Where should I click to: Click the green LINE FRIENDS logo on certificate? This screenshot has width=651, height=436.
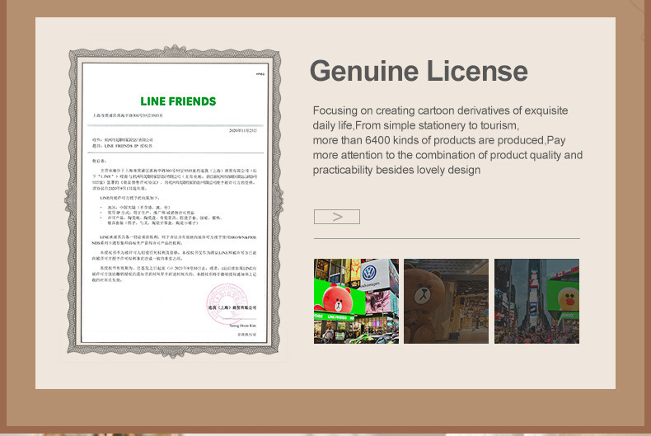[x=178, y=101]
